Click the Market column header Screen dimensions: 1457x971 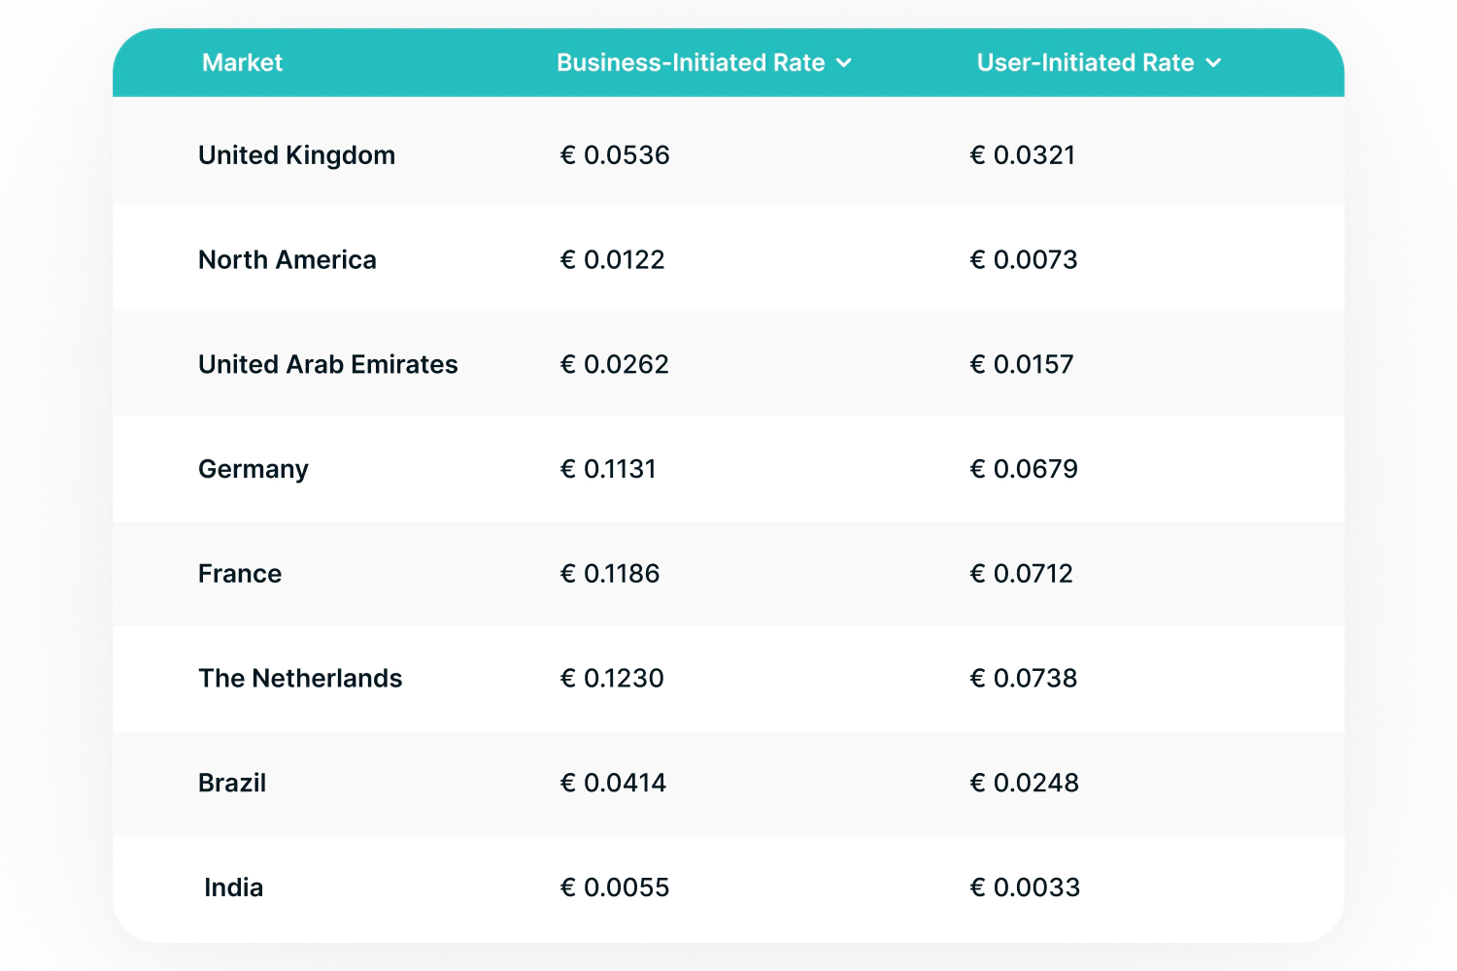click(x=242, y=62)
